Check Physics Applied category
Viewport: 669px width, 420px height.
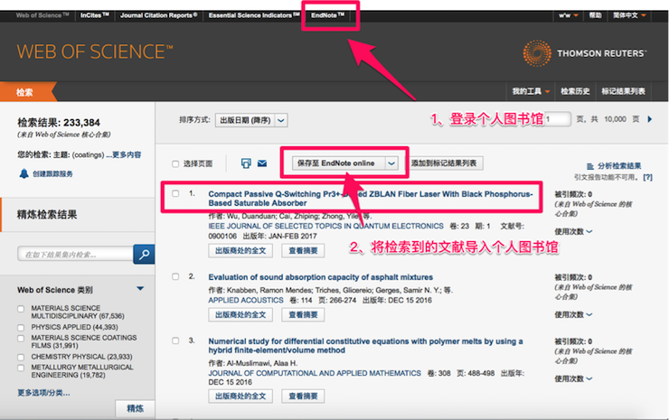(x=21, y=328)
